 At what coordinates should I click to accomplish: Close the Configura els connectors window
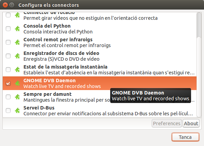[x=5, y=5]
